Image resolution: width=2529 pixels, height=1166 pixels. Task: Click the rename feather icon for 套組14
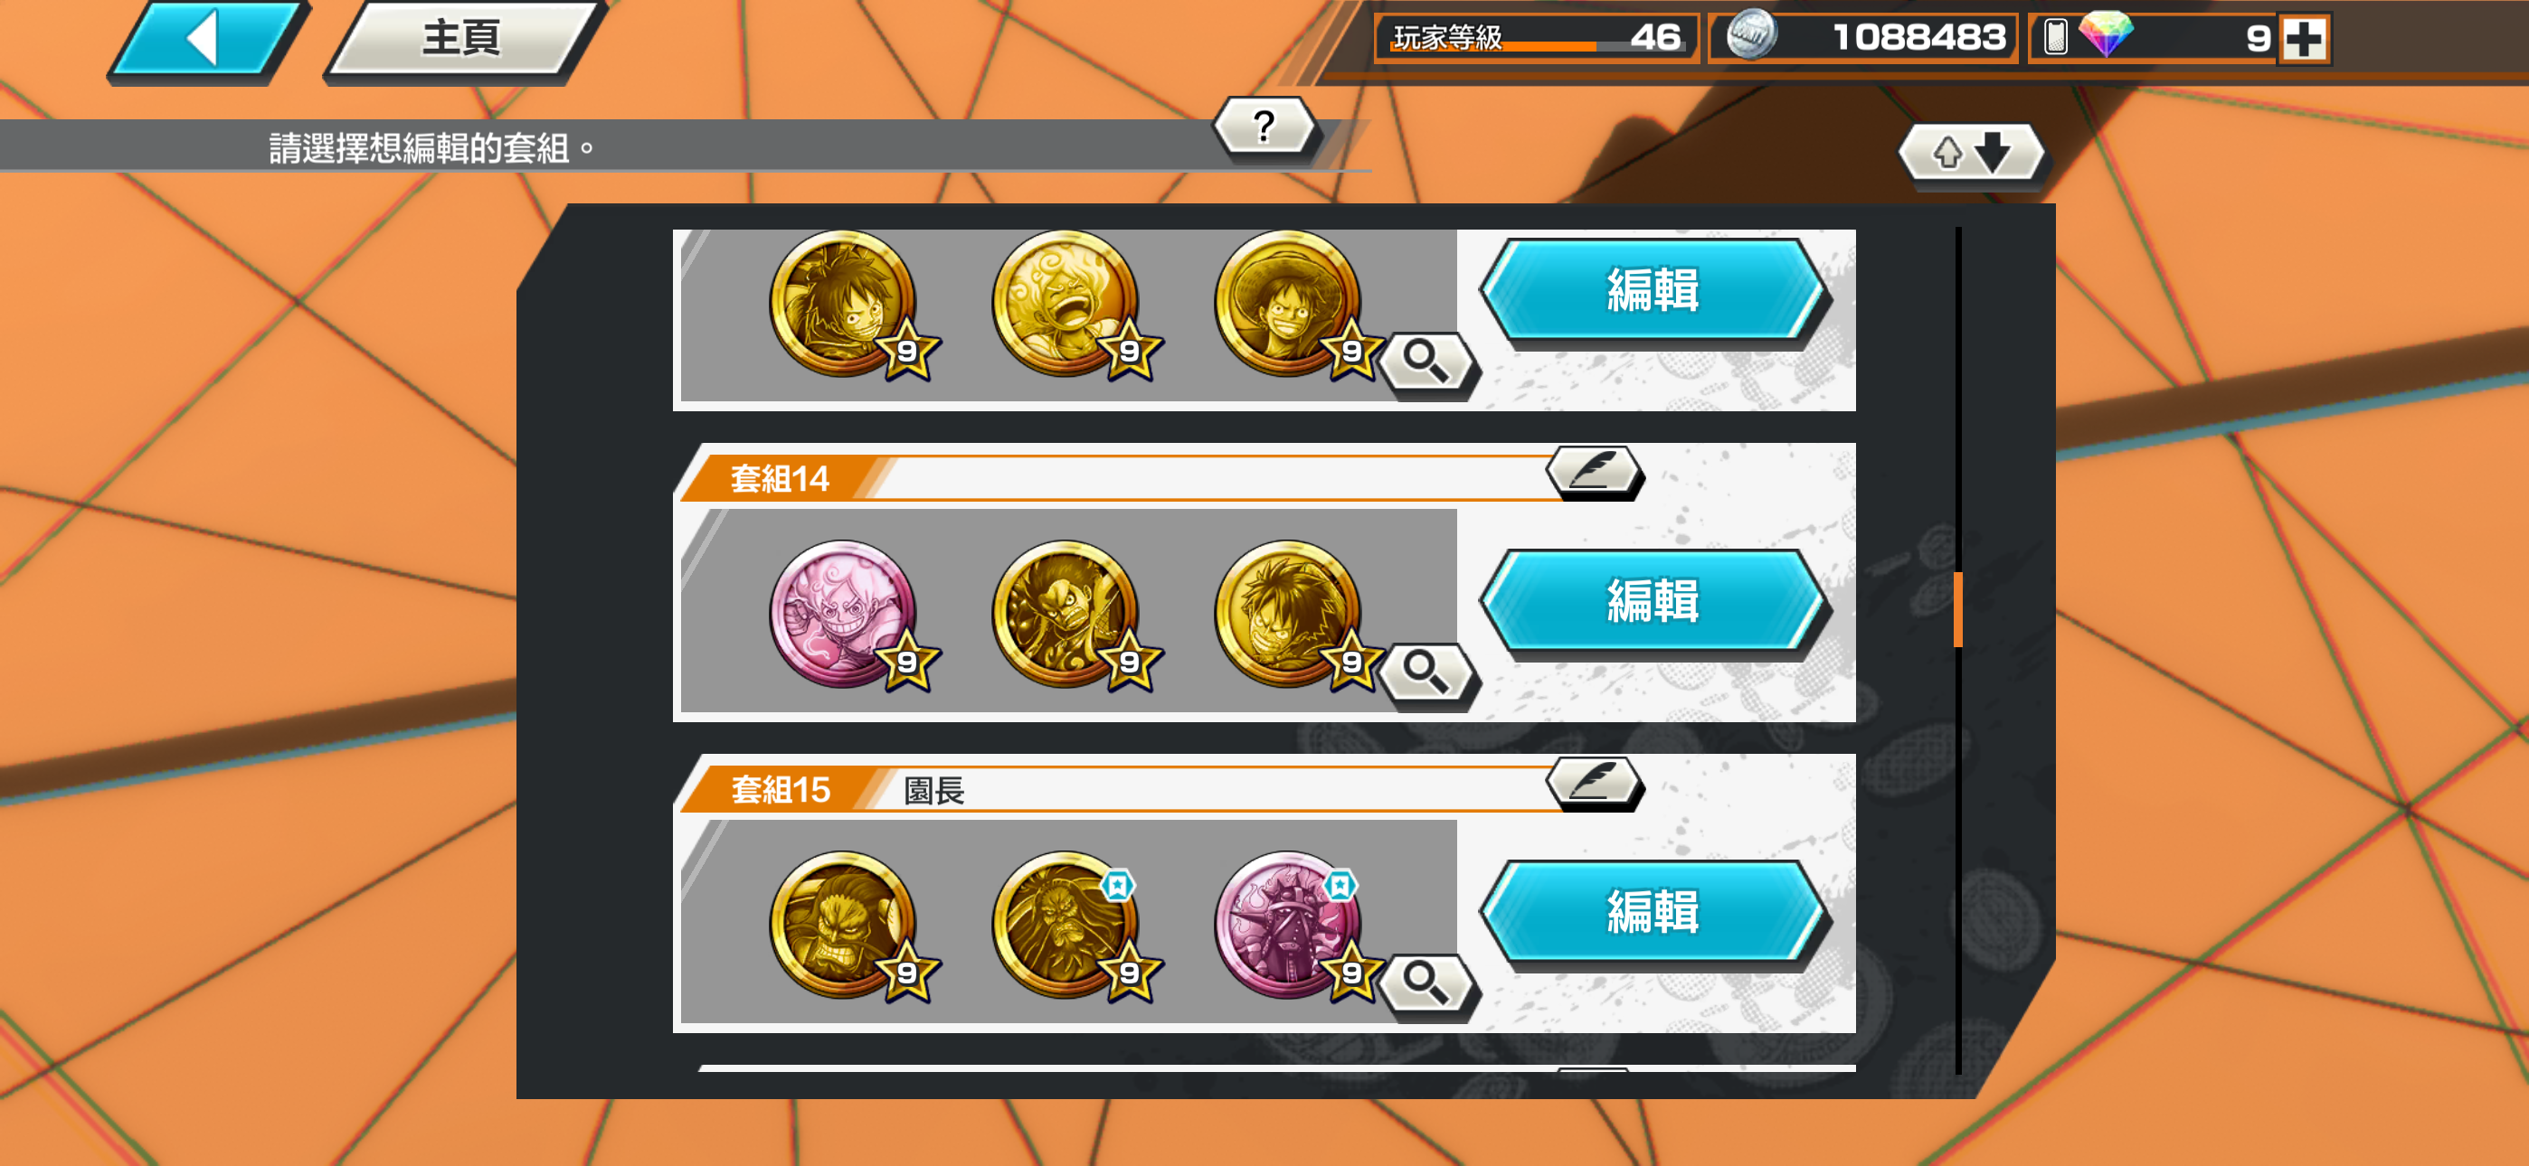point(1595,472)
